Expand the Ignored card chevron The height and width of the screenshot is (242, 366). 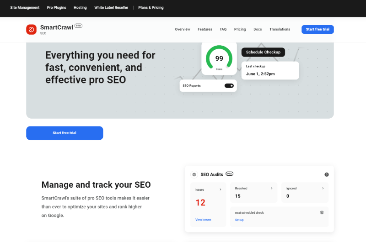pos(323,188)
